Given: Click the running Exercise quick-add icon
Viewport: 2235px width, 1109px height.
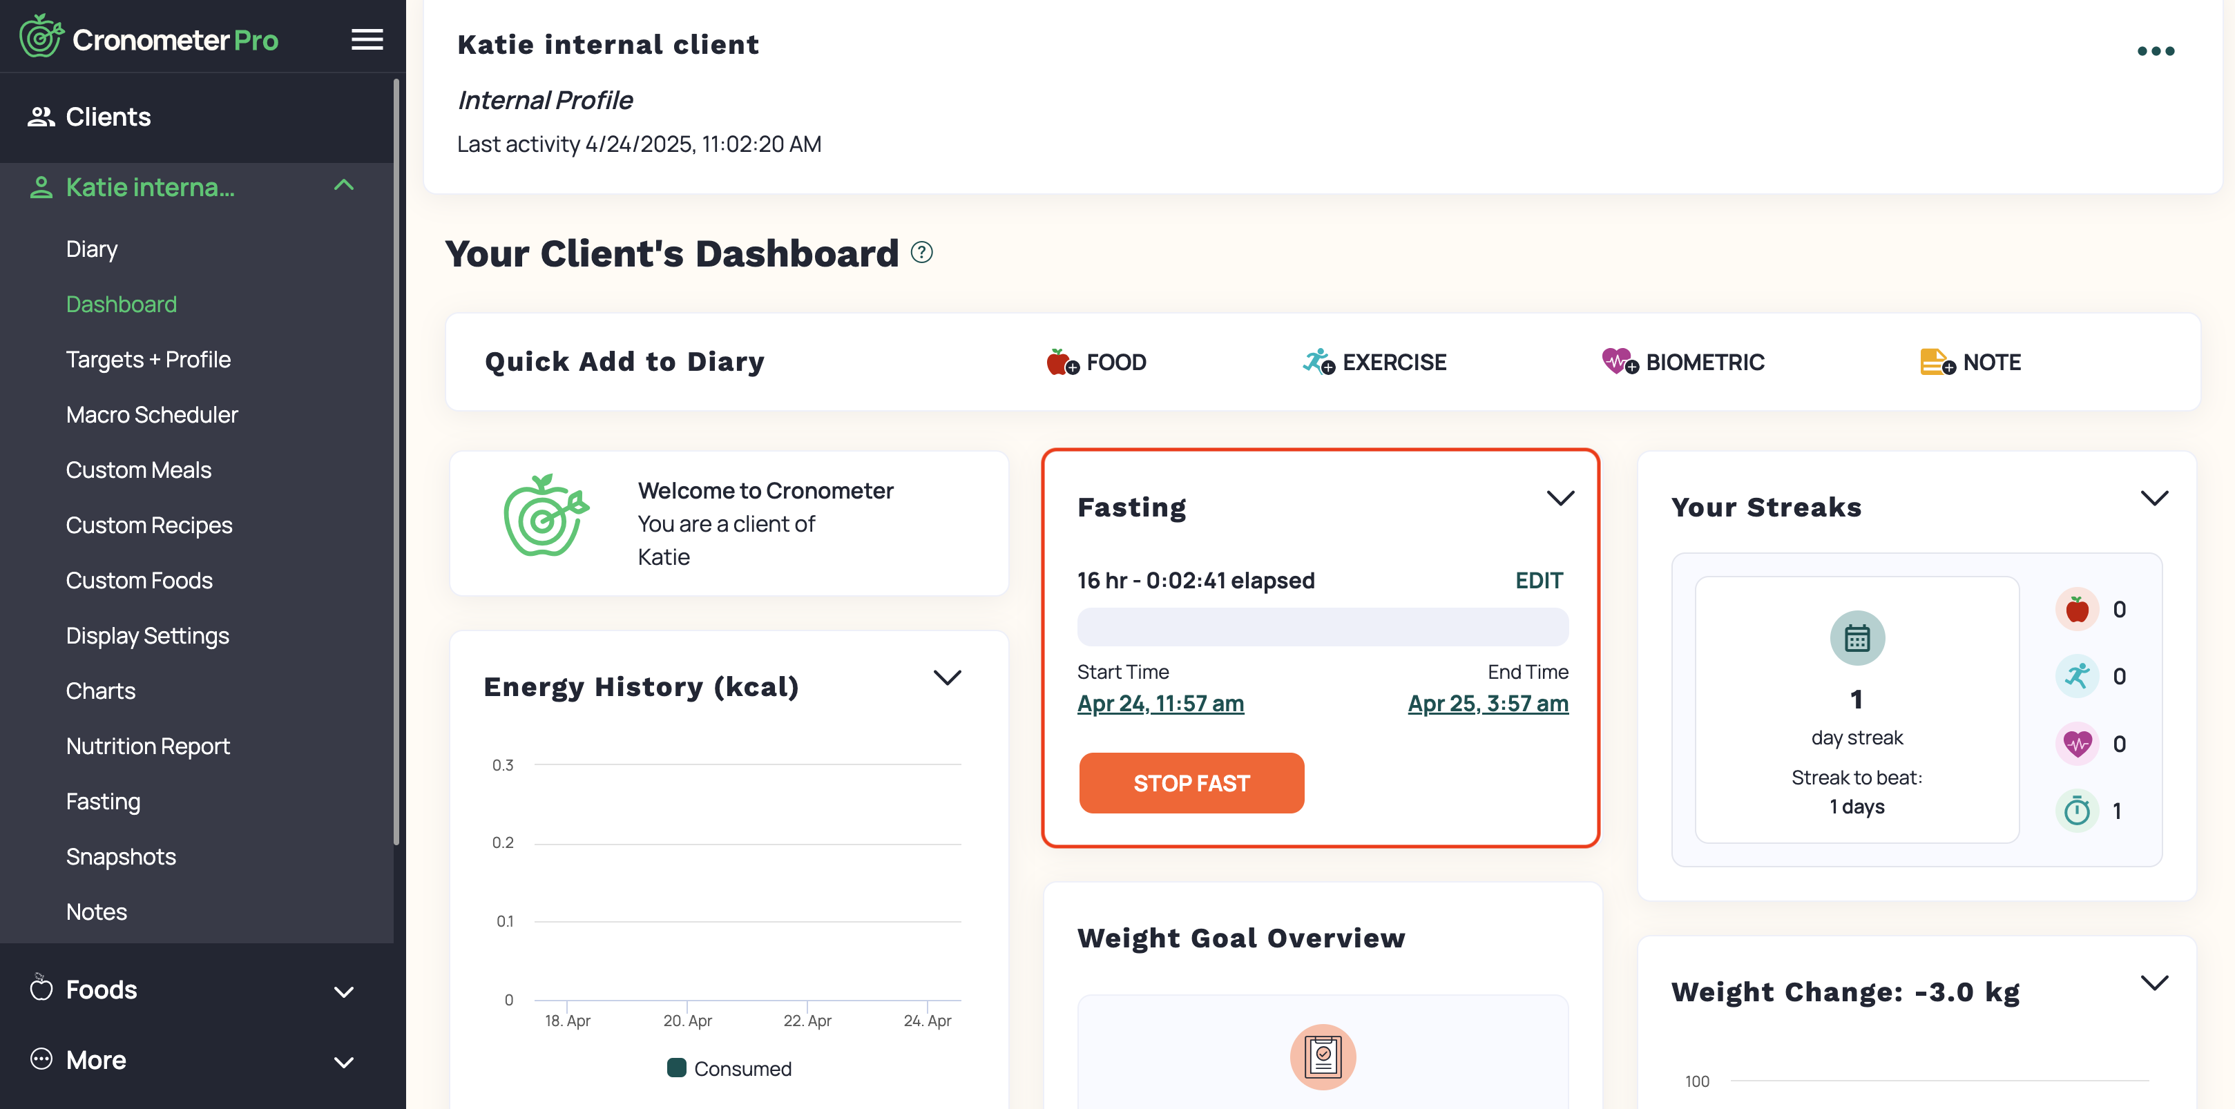Looking at the screenshot, I should [x=1318, y=361].
